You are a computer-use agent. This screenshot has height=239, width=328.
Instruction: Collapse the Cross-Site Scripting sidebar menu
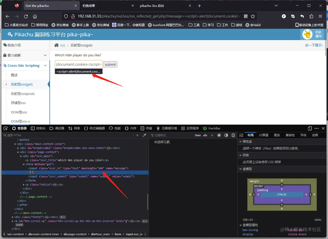[x=25, y=65]
